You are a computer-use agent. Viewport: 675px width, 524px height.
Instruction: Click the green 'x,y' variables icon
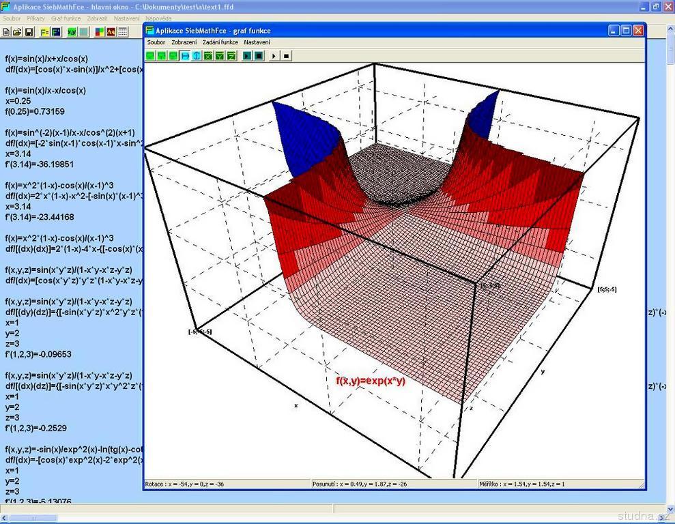(x=71, y=31)
